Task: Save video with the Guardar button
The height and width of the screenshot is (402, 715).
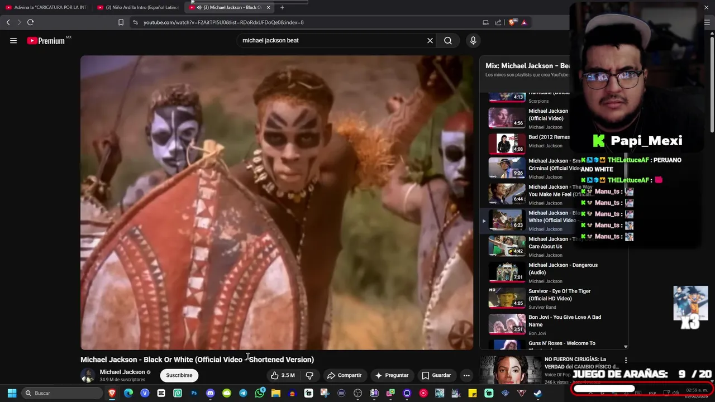Action: 436,375
